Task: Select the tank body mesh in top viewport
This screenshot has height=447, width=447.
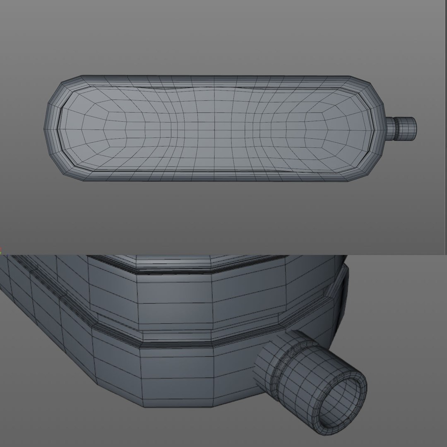Action: [x=214, y=129]
